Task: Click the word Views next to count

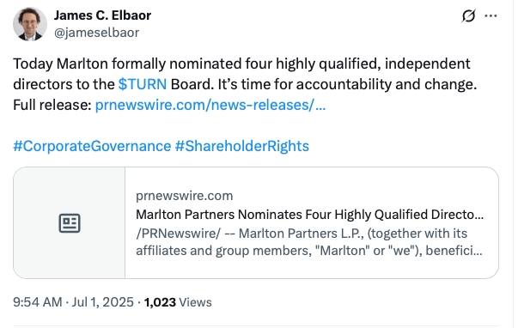Action: pyautogui.click(x=195, y=302)
